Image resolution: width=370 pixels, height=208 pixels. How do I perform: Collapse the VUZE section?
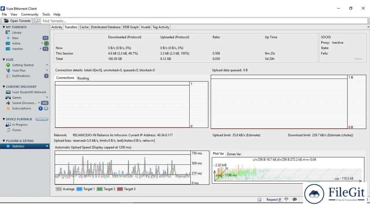click(x=4, y=60)
